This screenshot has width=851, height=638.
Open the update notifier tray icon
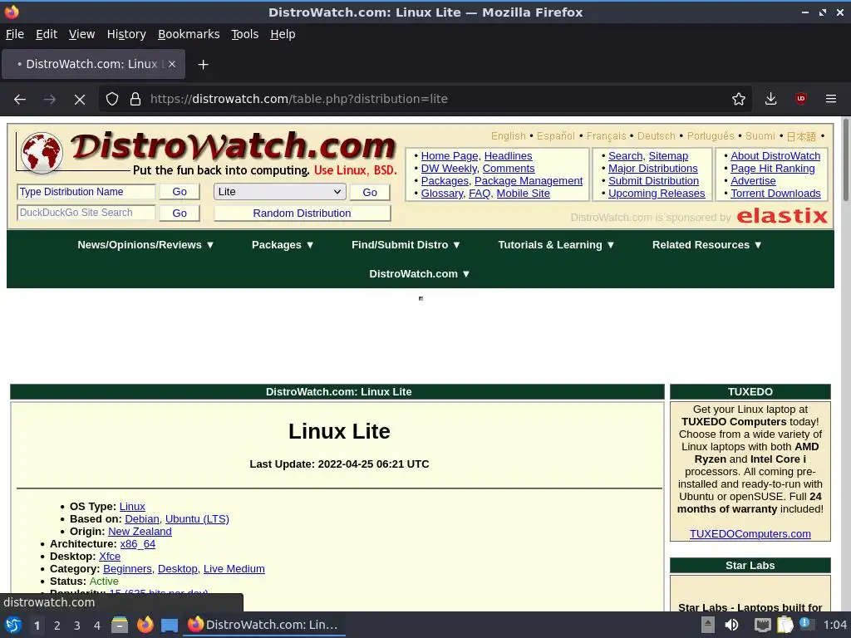[x=805, y=624]
